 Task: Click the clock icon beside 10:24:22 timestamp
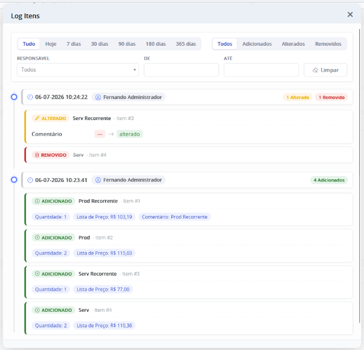(30, 97)
